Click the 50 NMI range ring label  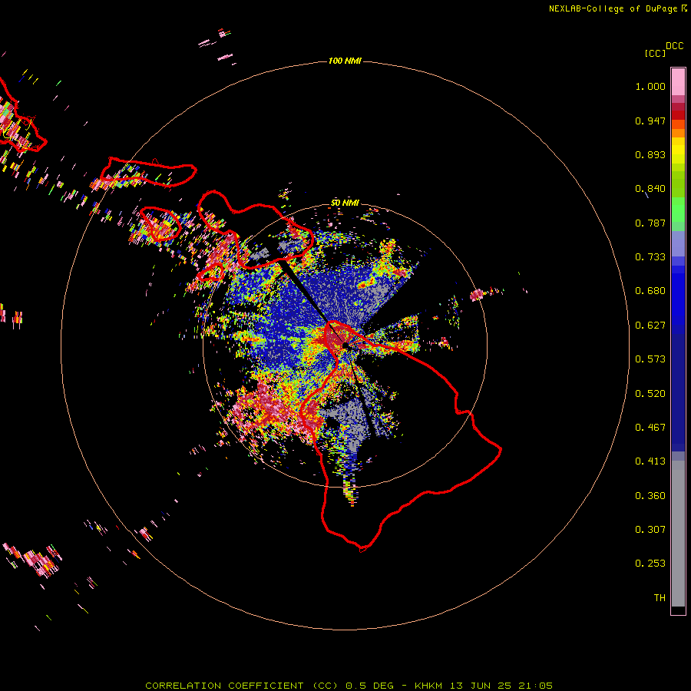click(x=345, y=203)
